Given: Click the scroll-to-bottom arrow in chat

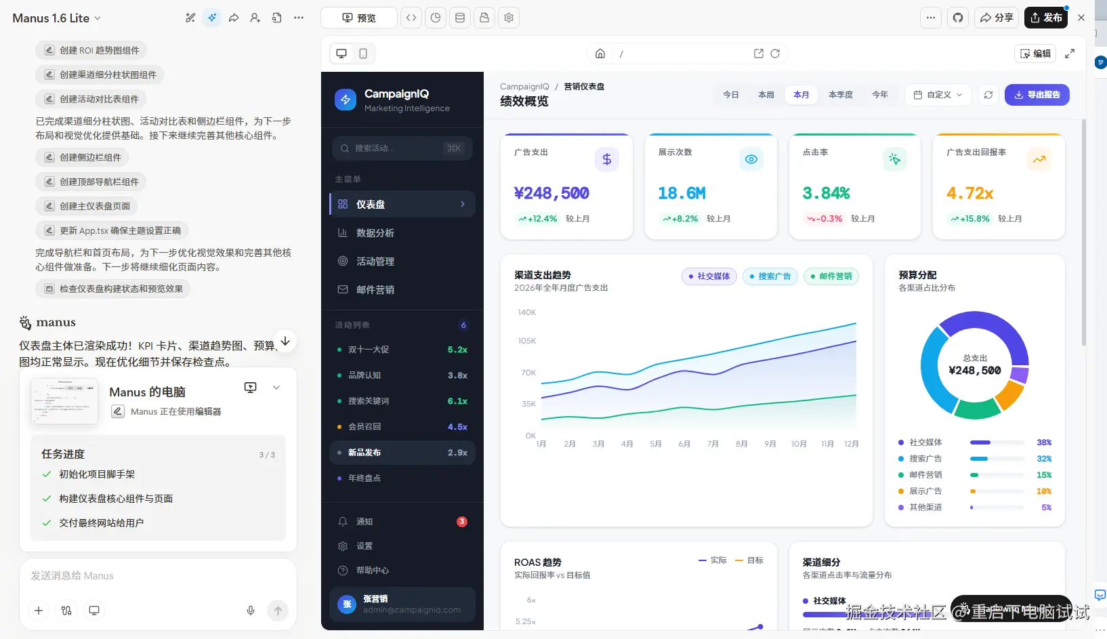Looking at the screenshot, I should pos(286,341).
